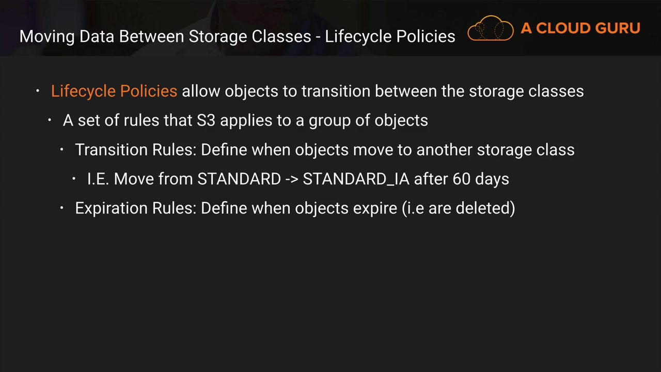Click the words "Transition Rules:"
The image size is (661, 372).
point(135,150)
